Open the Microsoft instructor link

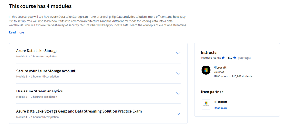[220, 67]
